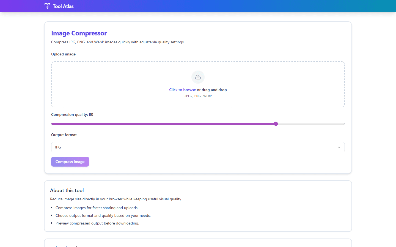Viewport: 396px width, 247px height.
Task: Click the chevron on the JPG selector
Action: (x=339, y=147)
